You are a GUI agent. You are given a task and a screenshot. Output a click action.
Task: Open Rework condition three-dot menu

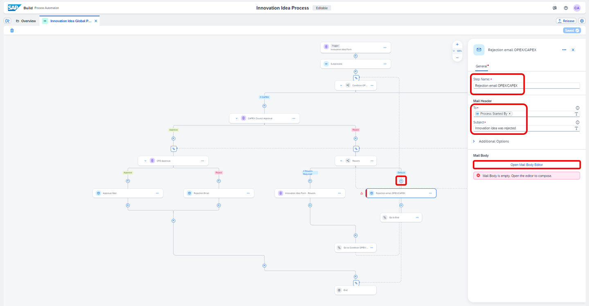click(x=372, y=161)
